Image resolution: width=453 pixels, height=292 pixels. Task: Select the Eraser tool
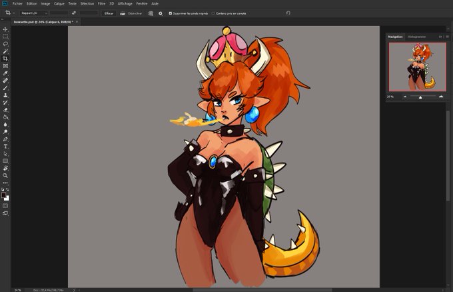click(x=5, y=110)
